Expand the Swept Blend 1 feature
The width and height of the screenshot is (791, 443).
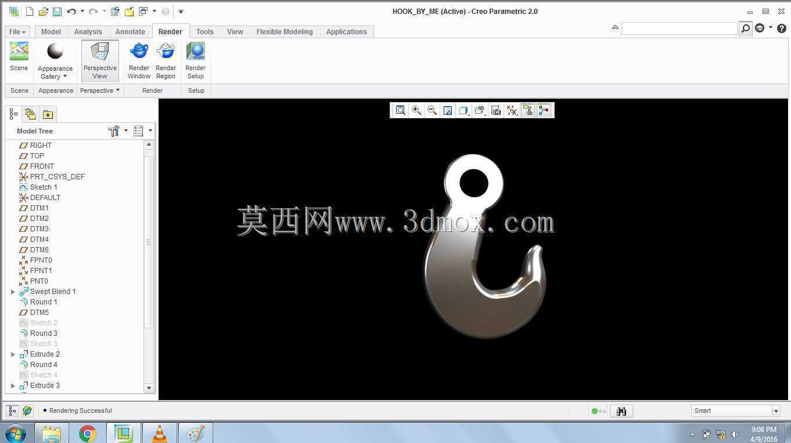(x=13, y=292)
